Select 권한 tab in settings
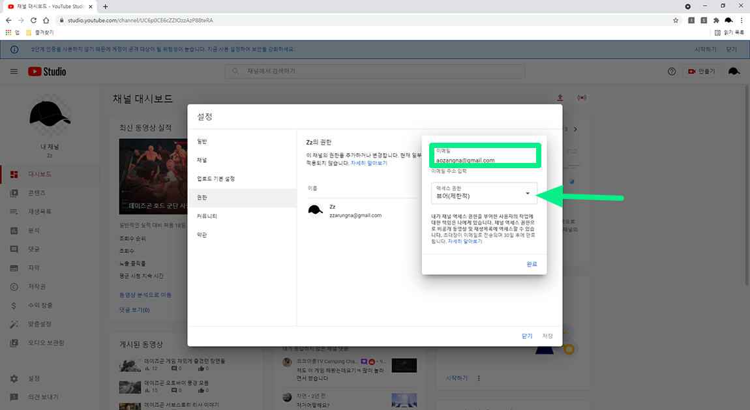Screen dimensions: 750x410 point(242,198)
